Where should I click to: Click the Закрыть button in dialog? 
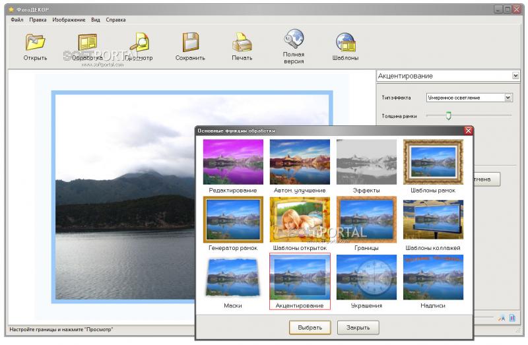358,327
